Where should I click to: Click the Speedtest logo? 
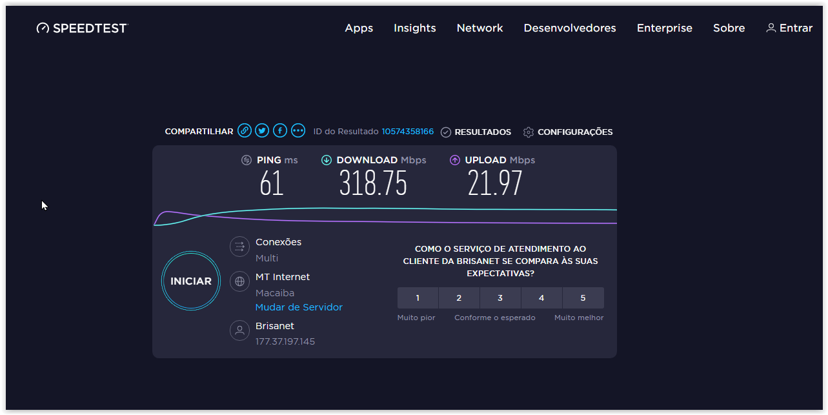point(82,28)
